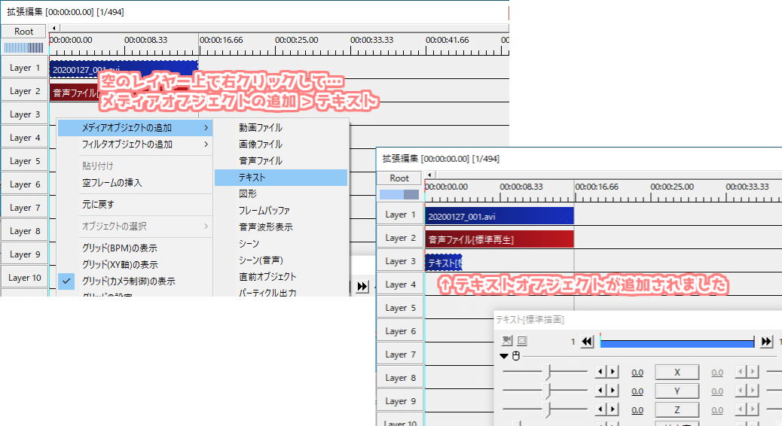Increase X value with right stepper arrow
The height and width of the screenshot is (426, 782).
pyautogui.click(x=613, y=372)
